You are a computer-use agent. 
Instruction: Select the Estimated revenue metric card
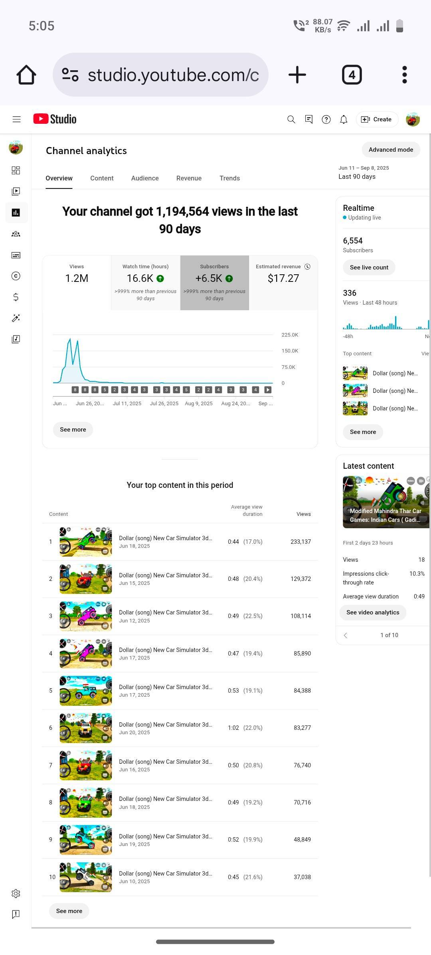click(283, 282)
